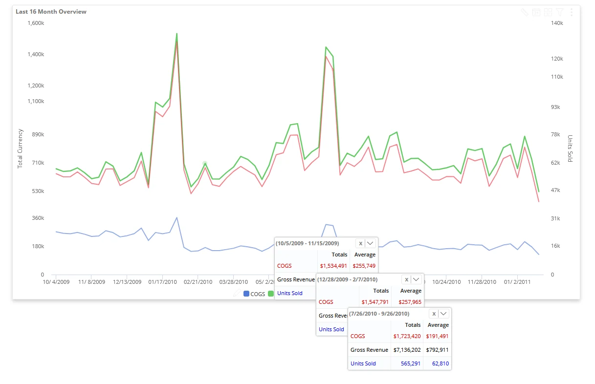Screen dimensions: 595x384
Task: Close the 12/28/2009 - 2/7/2010 summary popup
Action: (x=406, y=279)
